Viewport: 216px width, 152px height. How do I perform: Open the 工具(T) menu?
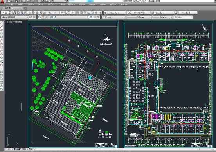[61, 4]
